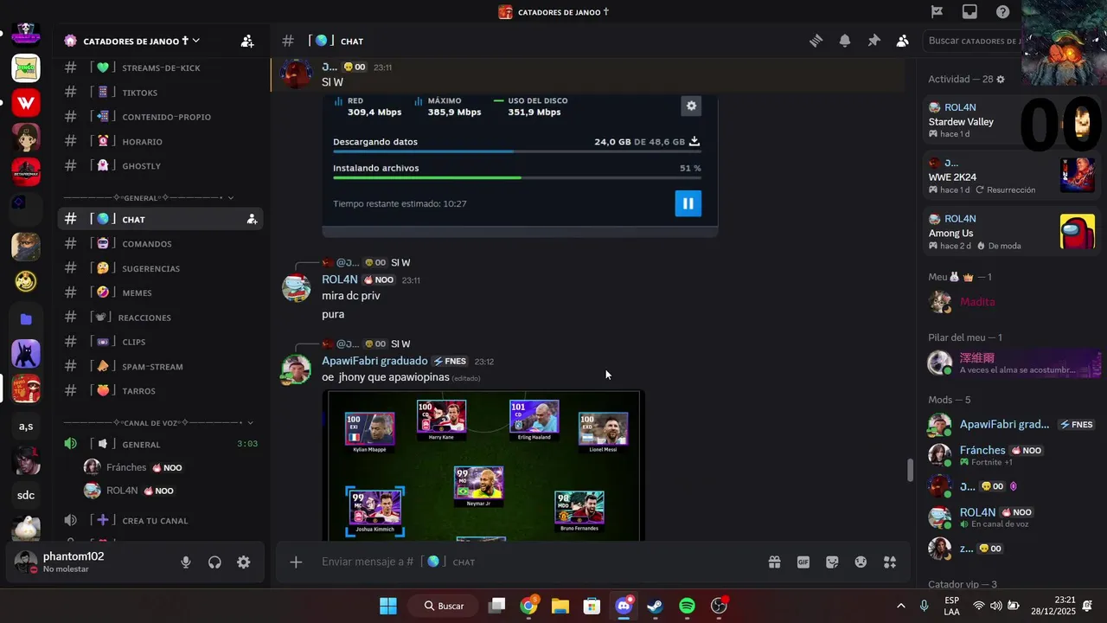
Task: Open Spotify from the Windows taskbar
Action: (687, 606)
